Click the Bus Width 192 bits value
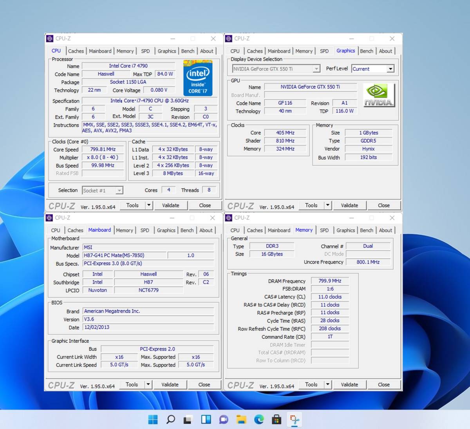This screenshot has height=429, width=470. point(369,157)
